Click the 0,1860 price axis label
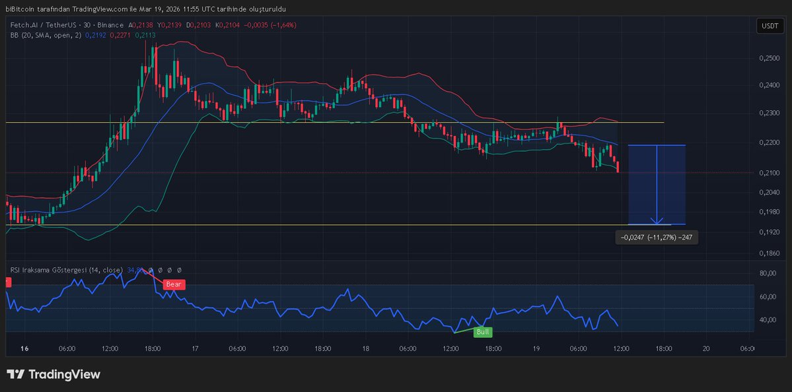 [770, 253]
